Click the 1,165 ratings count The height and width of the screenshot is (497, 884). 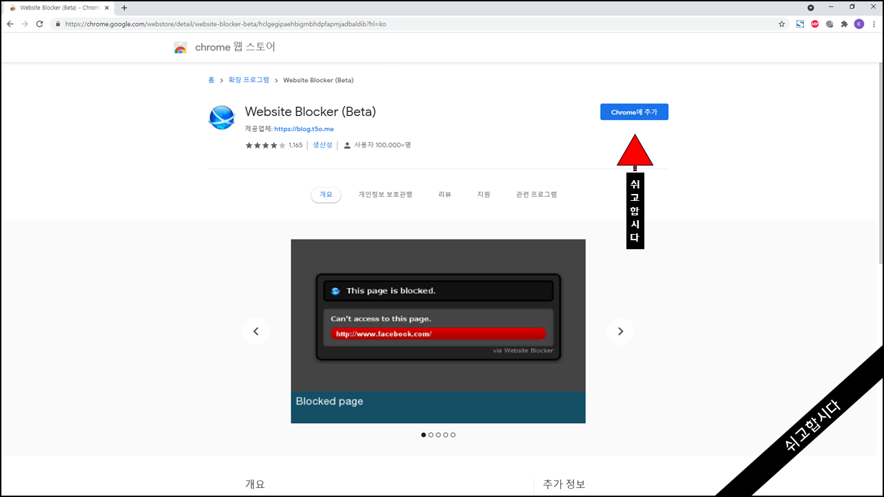point(296,145)
